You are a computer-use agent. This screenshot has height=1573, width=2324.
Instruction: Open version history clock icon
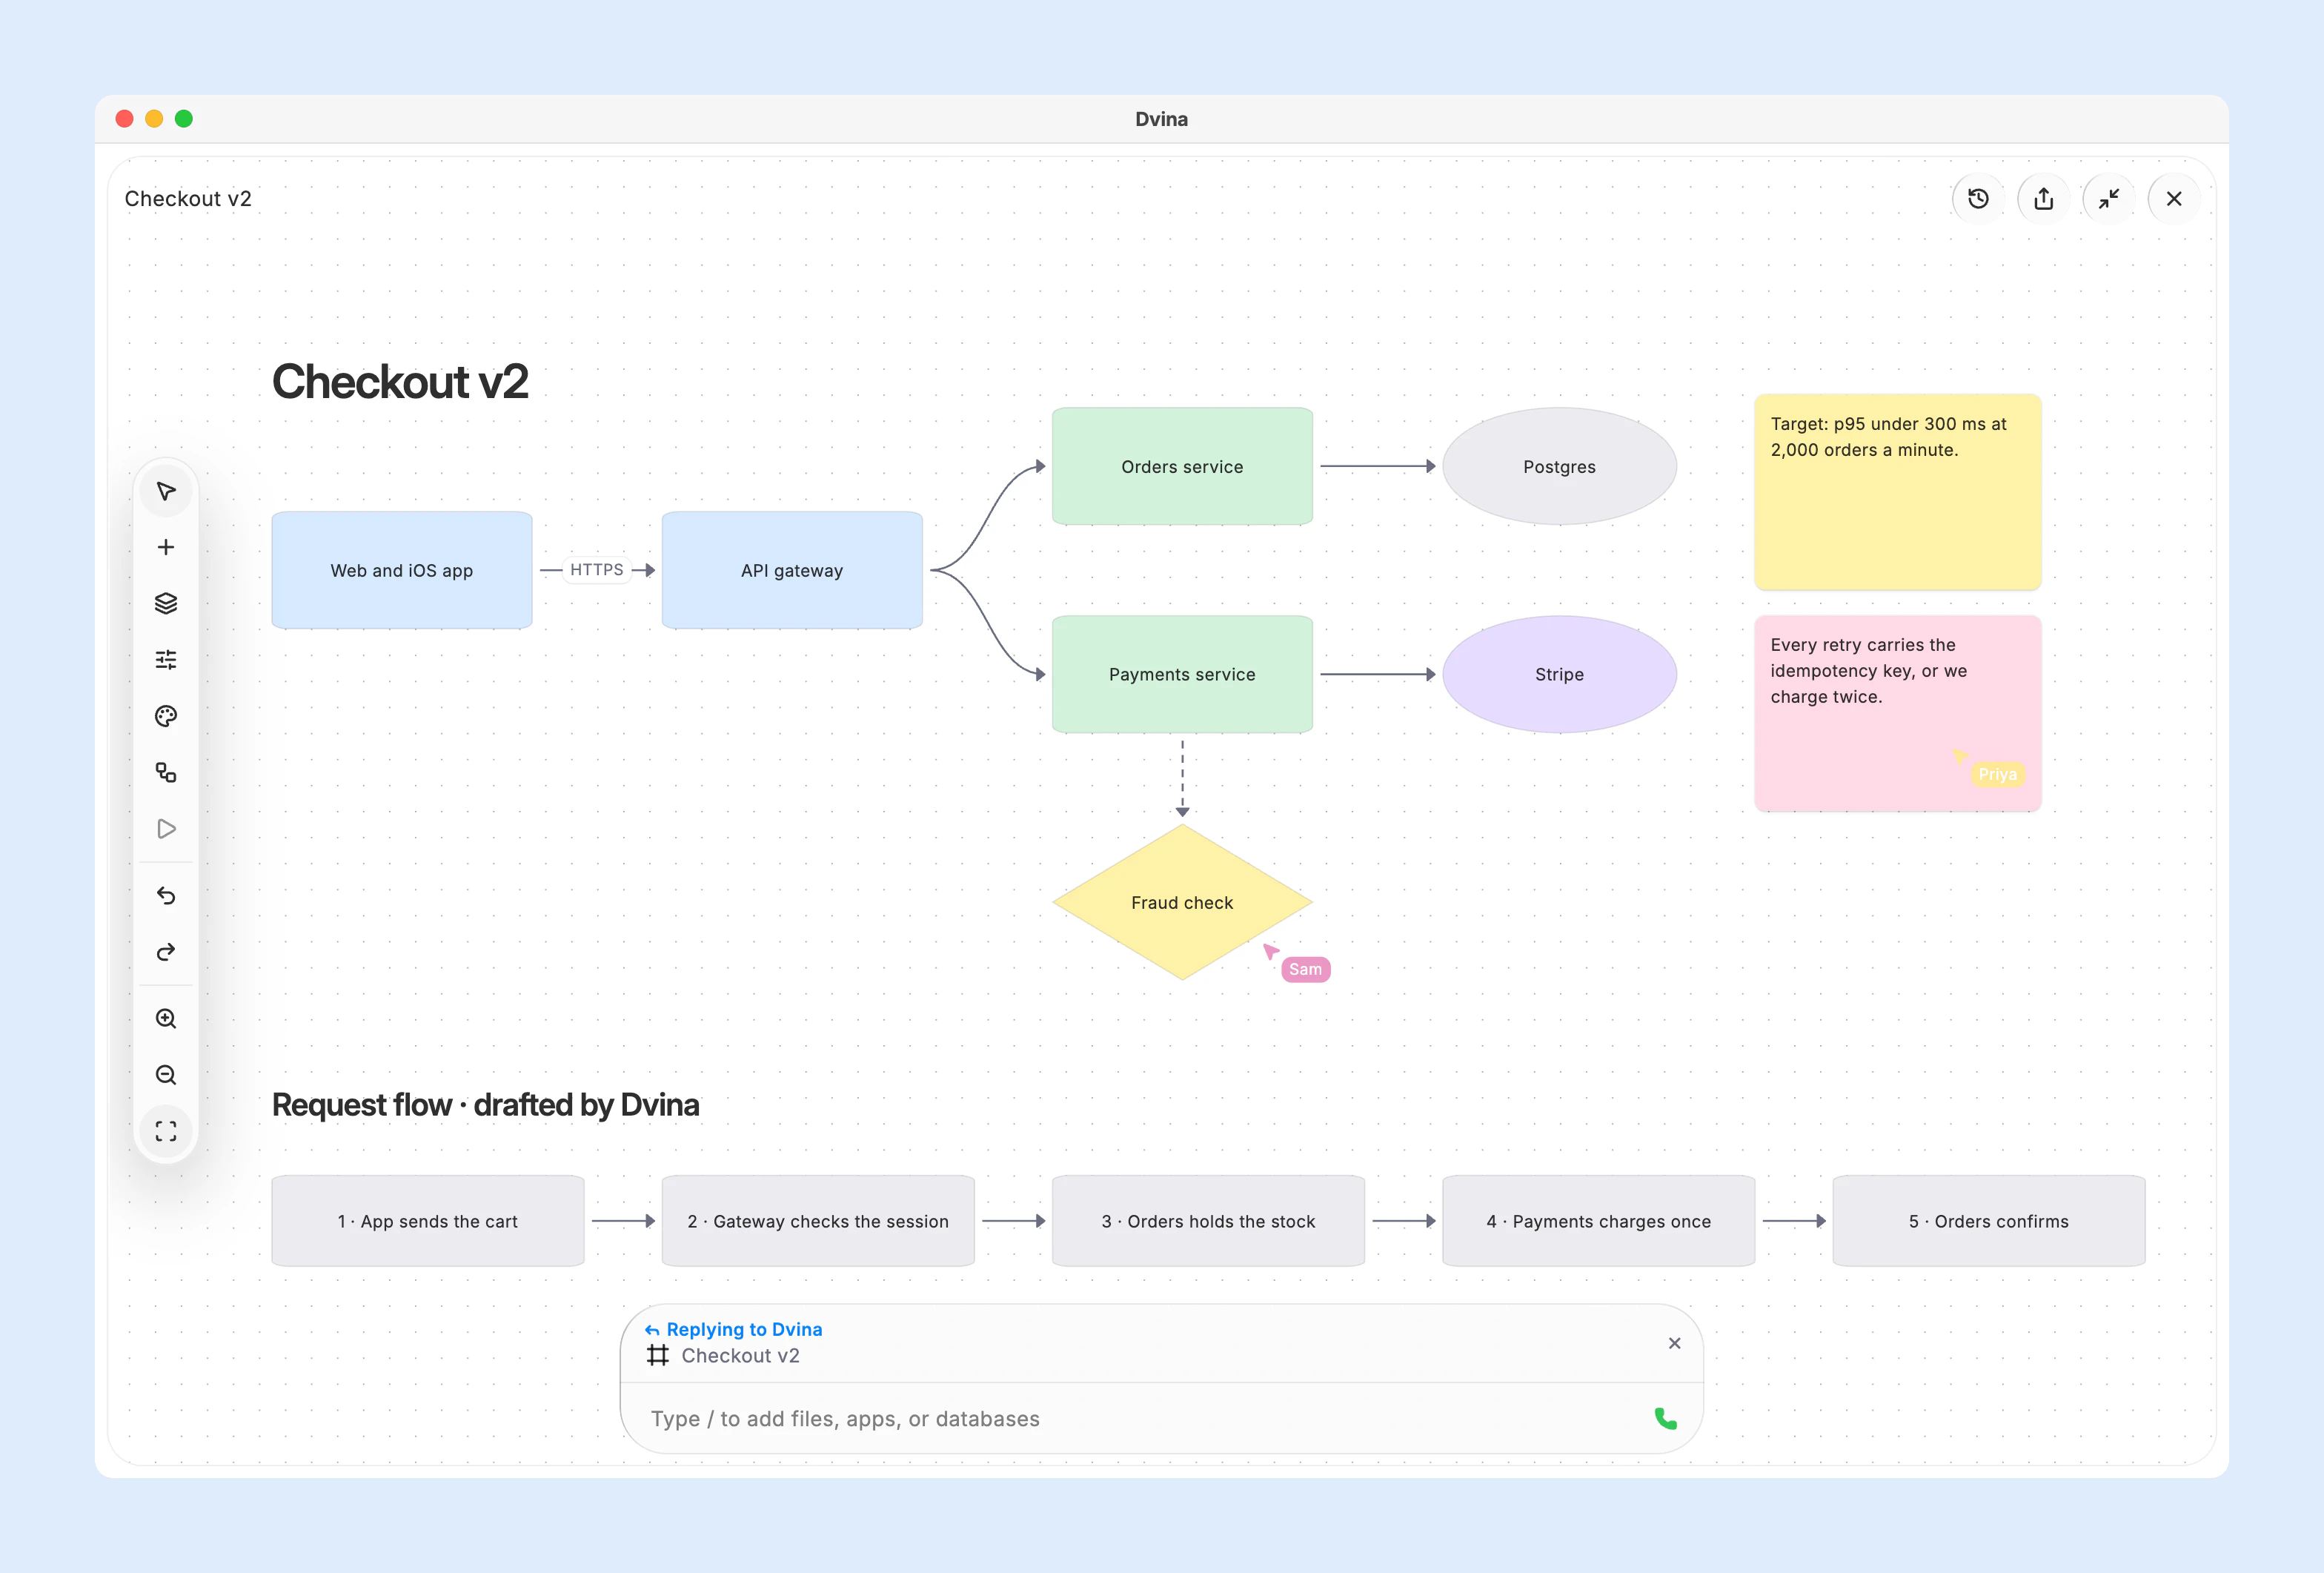tap(1978, 199)
